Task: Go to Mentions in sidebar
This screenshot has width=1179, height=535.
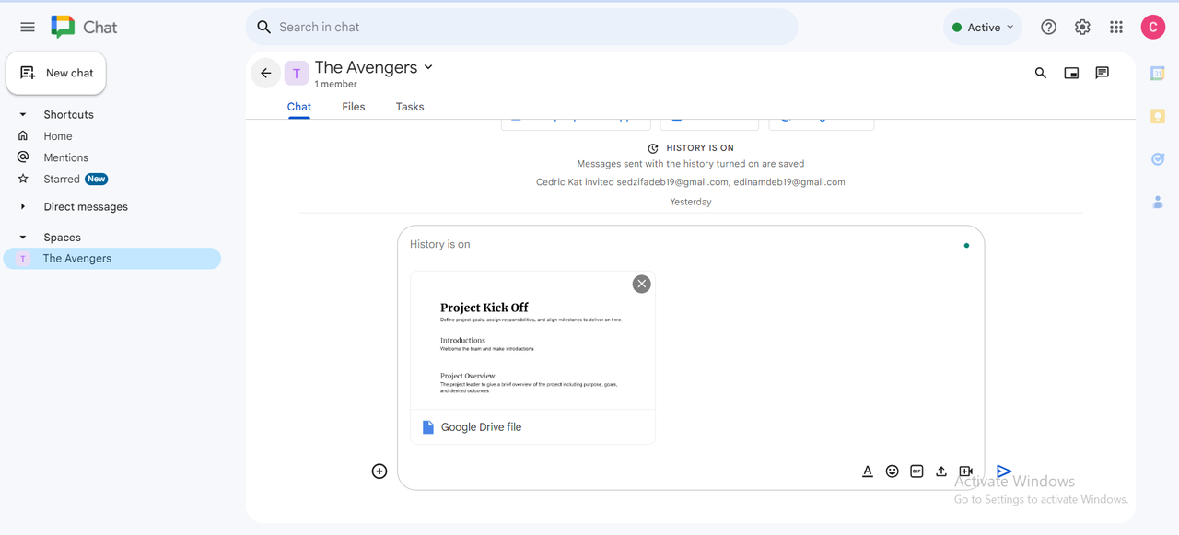Action: click(65, 157)
